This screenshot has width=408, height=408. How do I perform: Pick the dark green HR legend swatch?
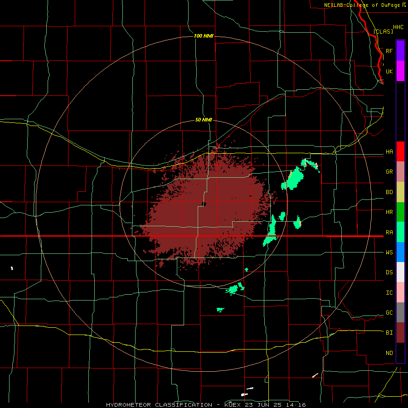(400, 212)
